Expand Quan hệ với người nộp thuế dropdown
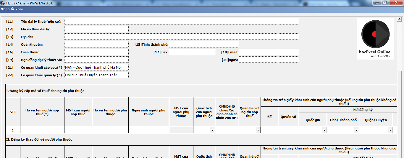Screen dimensions: 404x158 click(258, 130)
